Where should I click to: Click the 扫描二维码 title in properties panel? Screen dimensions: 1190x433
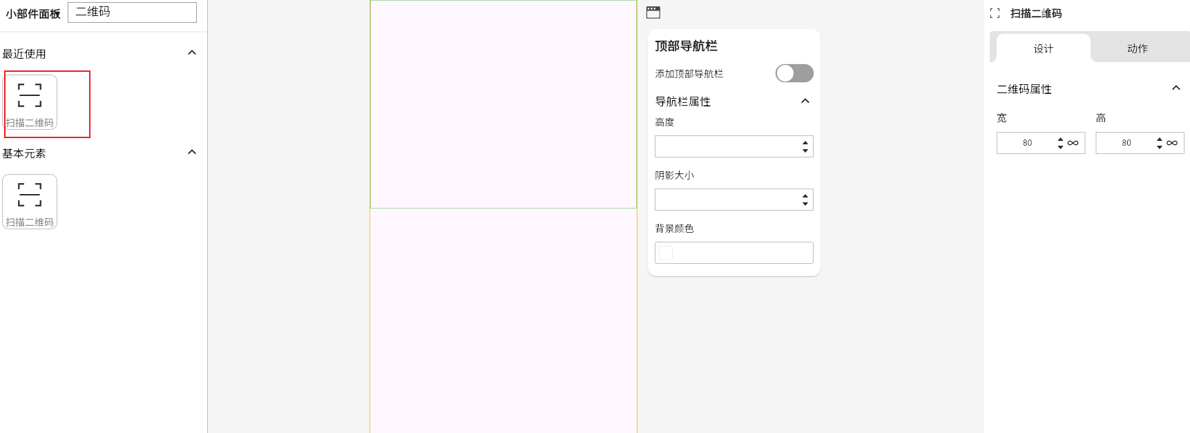coord(1036,13)
